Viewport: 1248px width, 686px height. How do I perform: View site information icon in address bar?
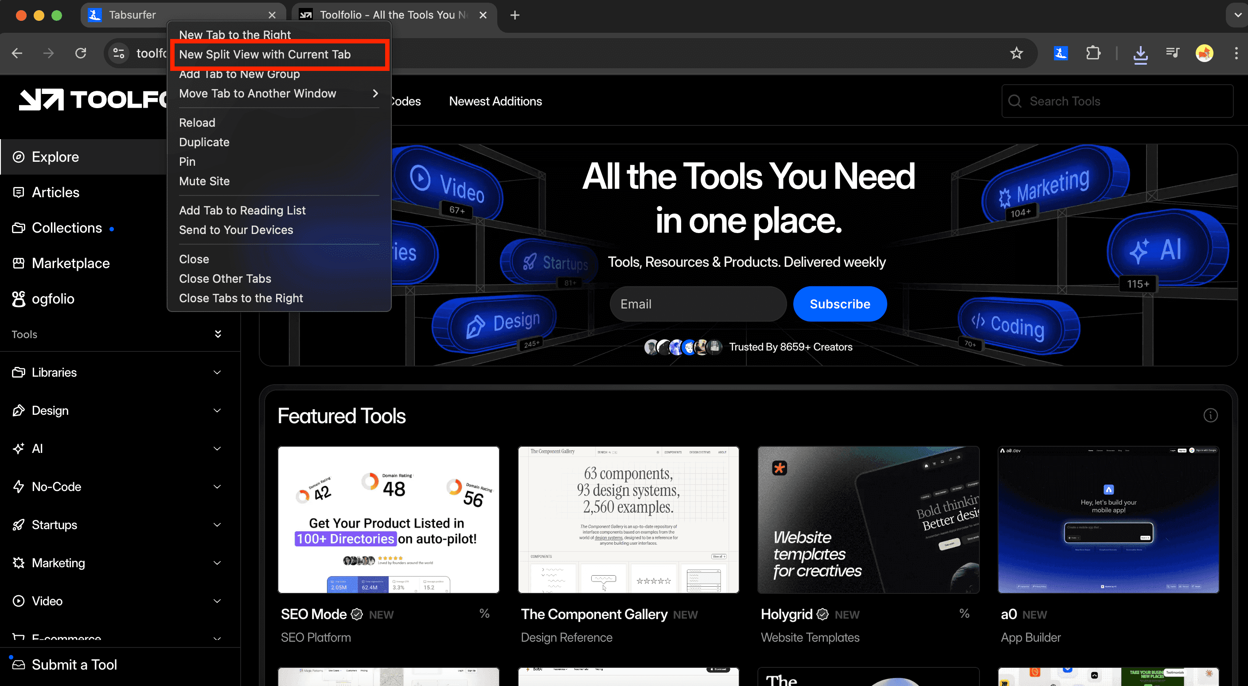coord(119,53)
